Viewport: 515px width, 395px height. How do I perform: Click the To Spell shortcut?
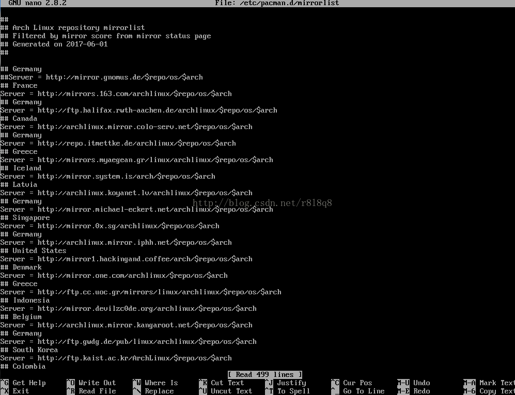pyautogui.click(x=287, y=391)
